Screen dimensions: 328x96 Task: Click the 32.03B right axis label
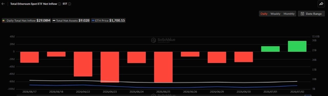[x=316, y=37]
